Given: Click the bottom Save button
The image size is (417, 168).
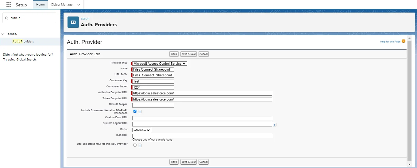Looking at the screenshot, I should (174, 162).
